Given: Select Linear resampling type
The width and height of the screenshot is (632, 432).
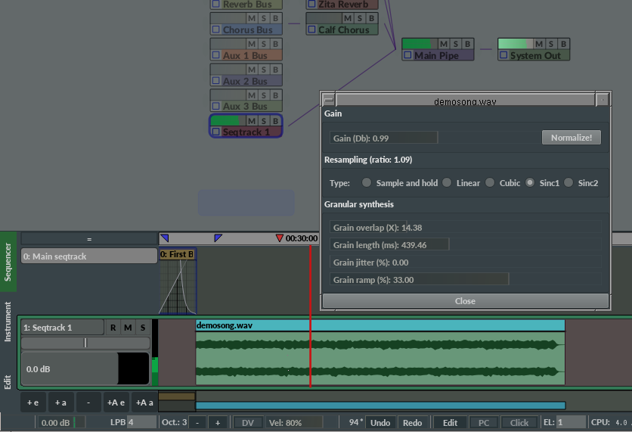Looking at the screenshot, I should tap(447, 183).
